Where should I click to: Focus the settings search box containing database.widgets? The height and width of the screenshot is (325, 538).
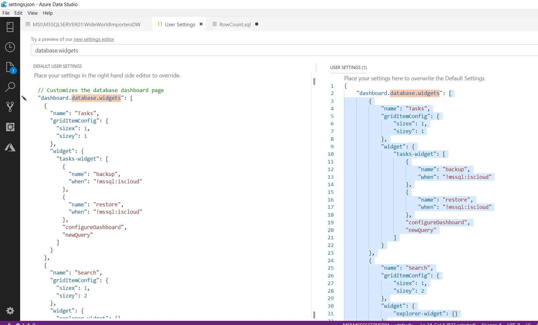pyautogui.click(x=284, y=50)
